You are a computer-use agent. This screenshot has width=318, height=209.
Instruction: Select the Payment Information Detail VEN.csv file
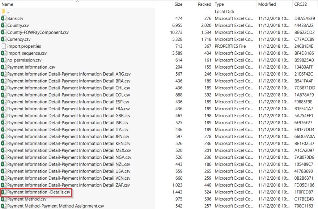click(69, 178)
